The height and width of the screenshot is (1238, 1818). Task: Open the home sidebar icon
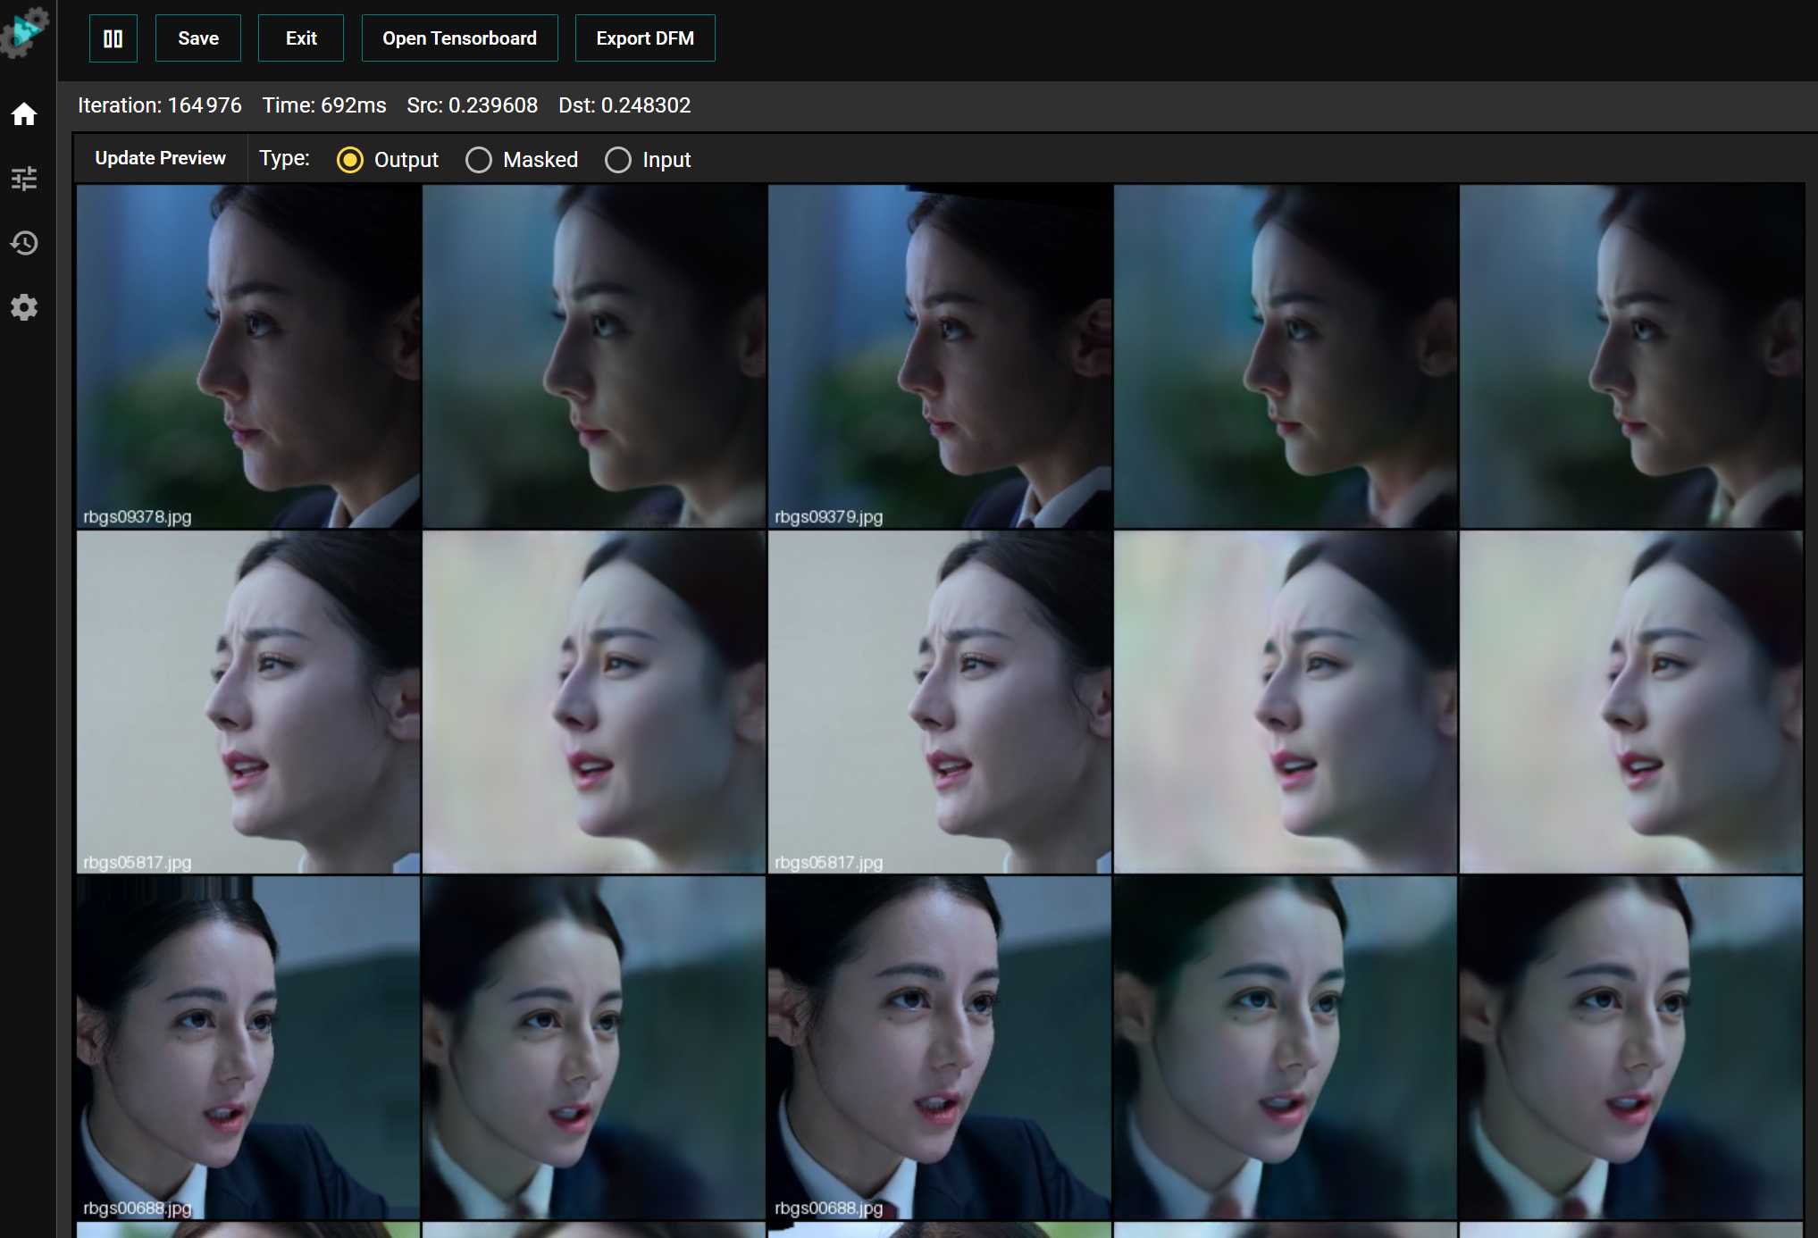24,114
